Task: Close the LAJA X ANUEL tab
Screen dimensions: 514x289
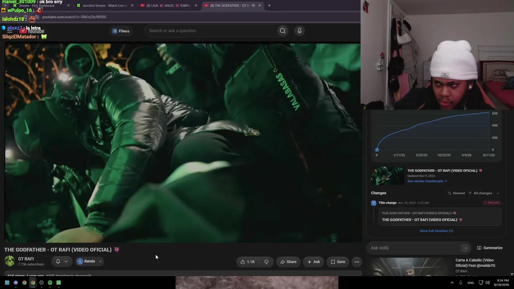Action: click(x=196, y=6)
